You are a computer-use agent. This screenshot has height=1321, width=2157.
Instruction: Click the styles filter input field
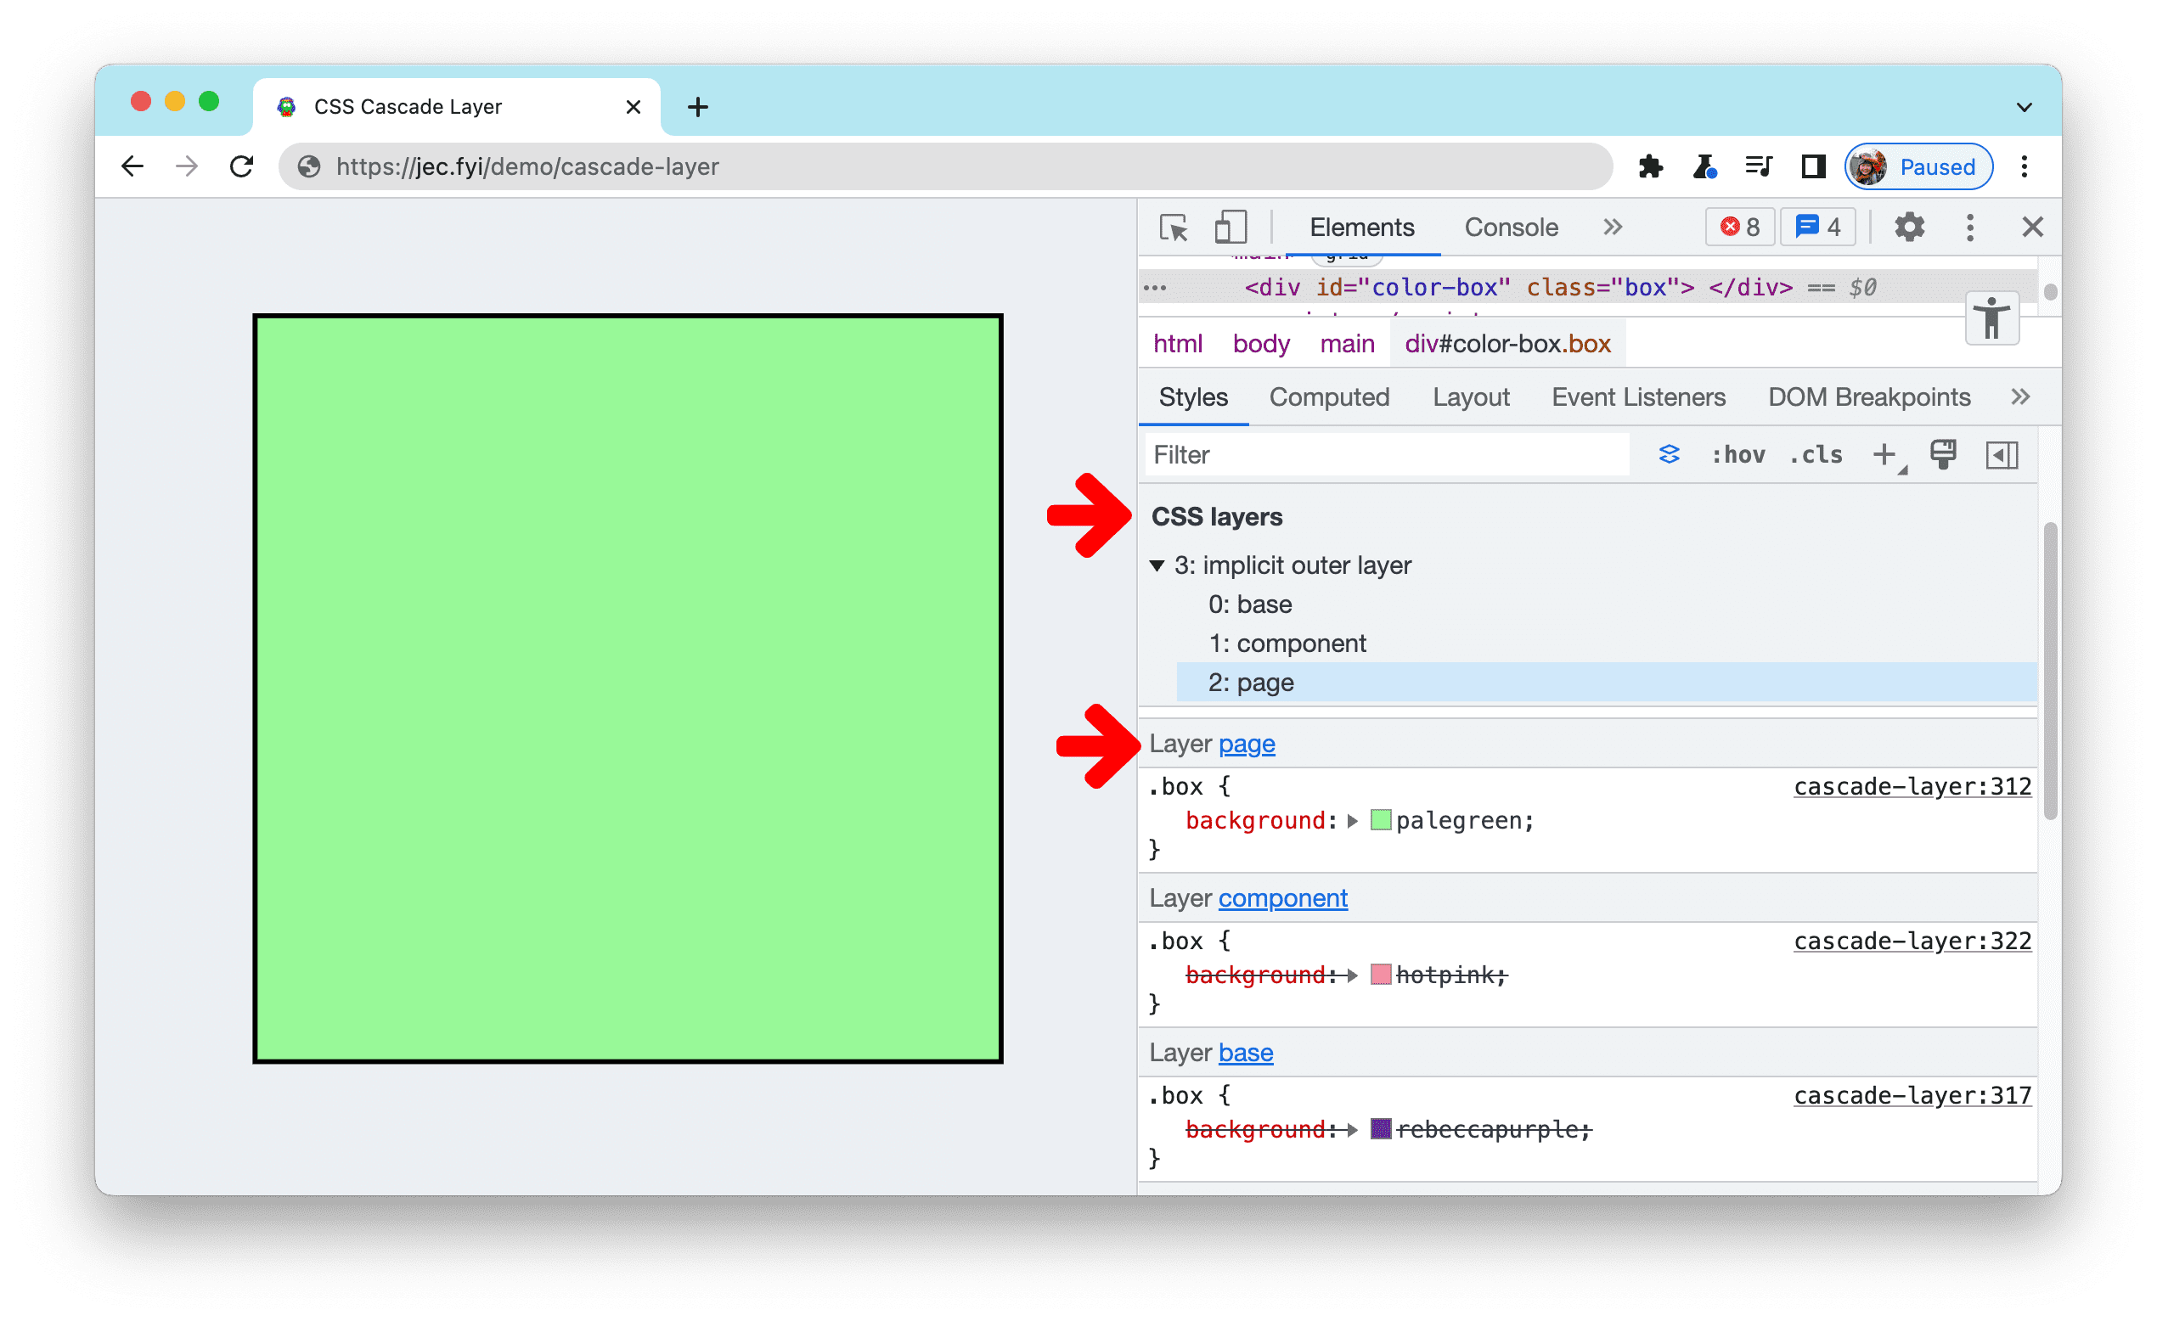coord(1382,453)
